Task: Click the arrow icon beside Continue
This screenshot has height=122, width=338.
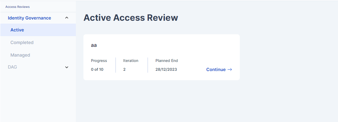Action: [230, 69]
